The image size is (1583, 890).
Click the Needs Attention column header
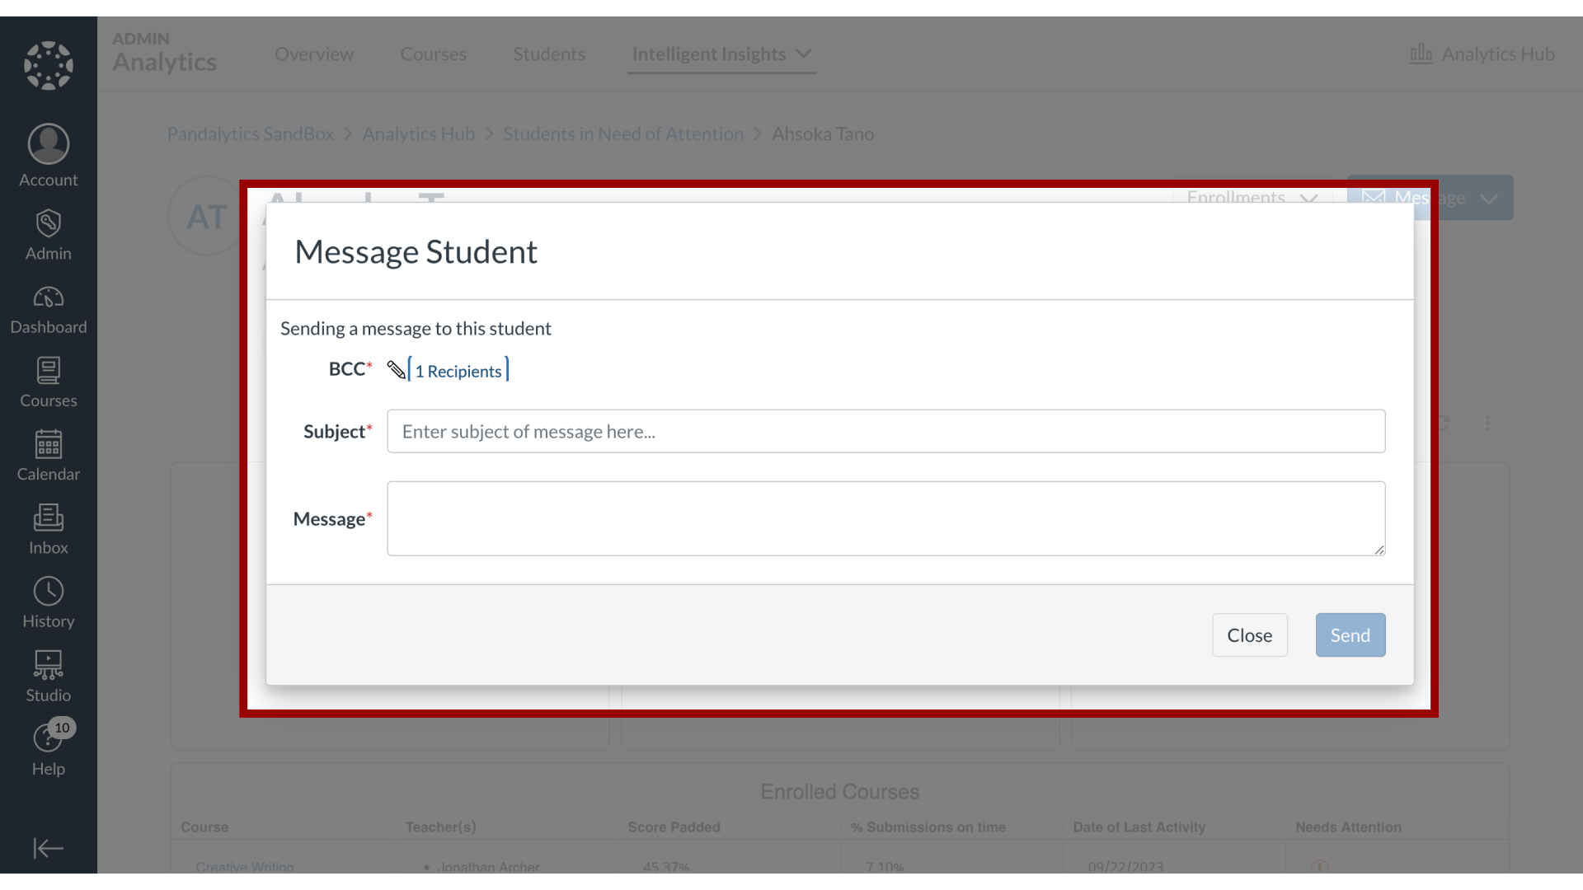point(1348,827)
